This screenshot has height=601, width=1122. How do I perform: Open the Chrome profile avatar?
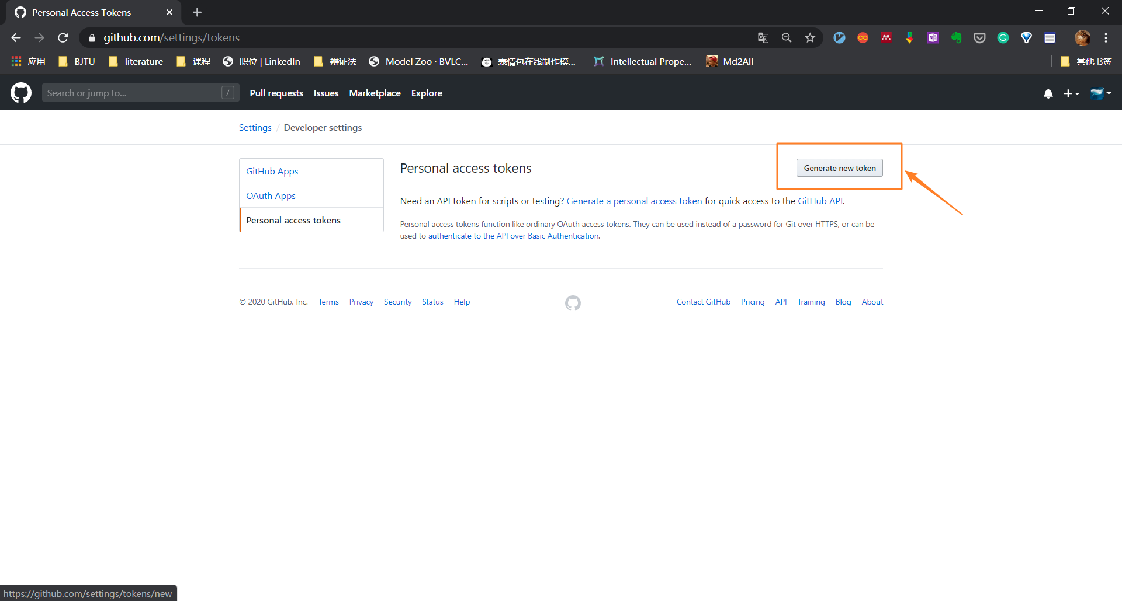point(1083,38)
